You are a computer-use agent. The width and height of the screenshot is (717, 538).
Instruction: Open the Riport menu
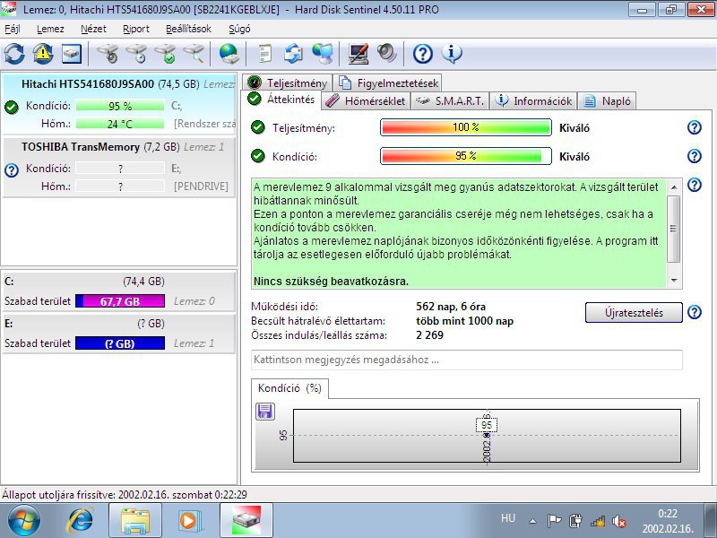click(136, 29)
